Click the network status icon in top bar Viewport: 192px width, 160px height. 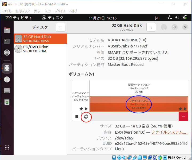(170, 17)
